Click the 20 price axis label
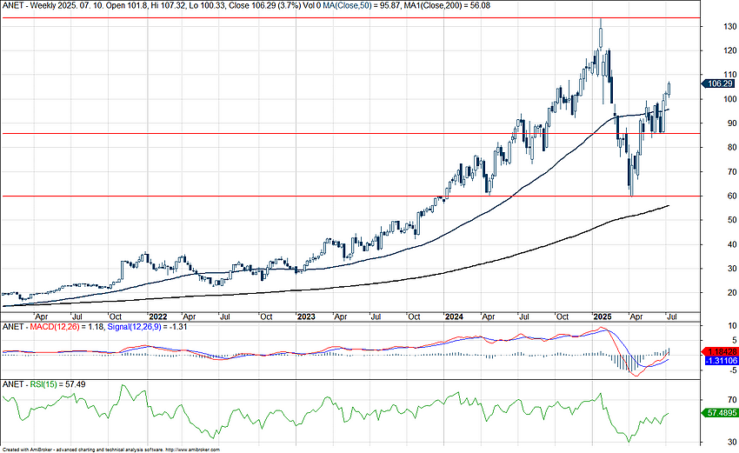Image resolution: width=739 pixels, height=453 pixels. coord(731,293)
